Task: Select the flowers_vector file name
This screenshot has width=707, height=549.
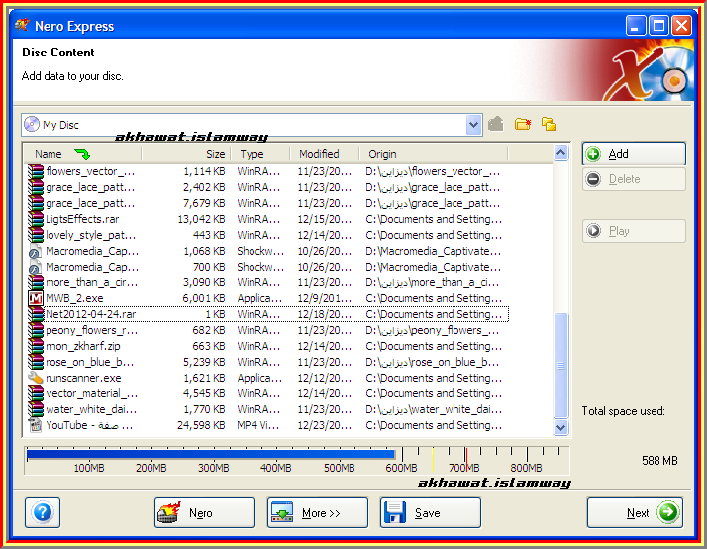Action: tap(91, 171)
